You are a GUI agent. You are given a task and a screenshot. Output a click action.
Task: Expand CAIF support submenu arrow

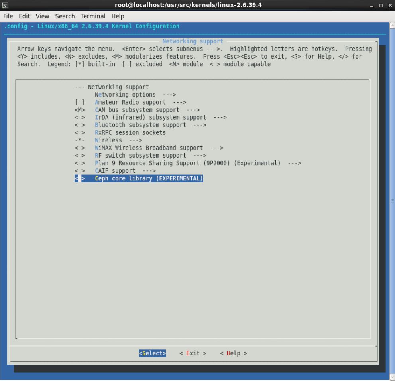tap(149, 171)
